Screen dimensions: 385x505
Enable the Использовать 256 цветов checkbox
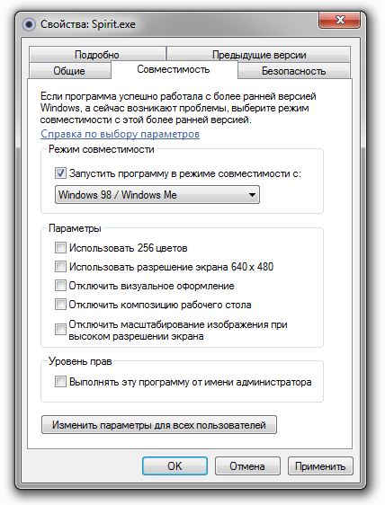pyautogui.click(x=60, y=248)
